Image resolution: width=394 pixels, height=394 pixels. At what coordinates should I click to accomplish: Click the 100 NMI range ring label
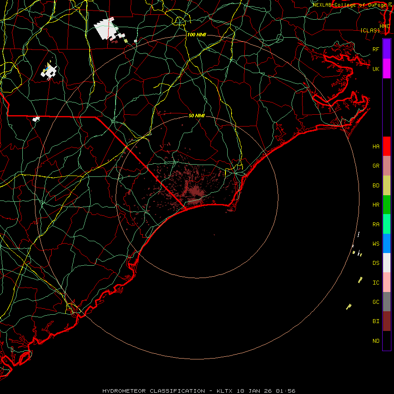click(x=197, y=35)
